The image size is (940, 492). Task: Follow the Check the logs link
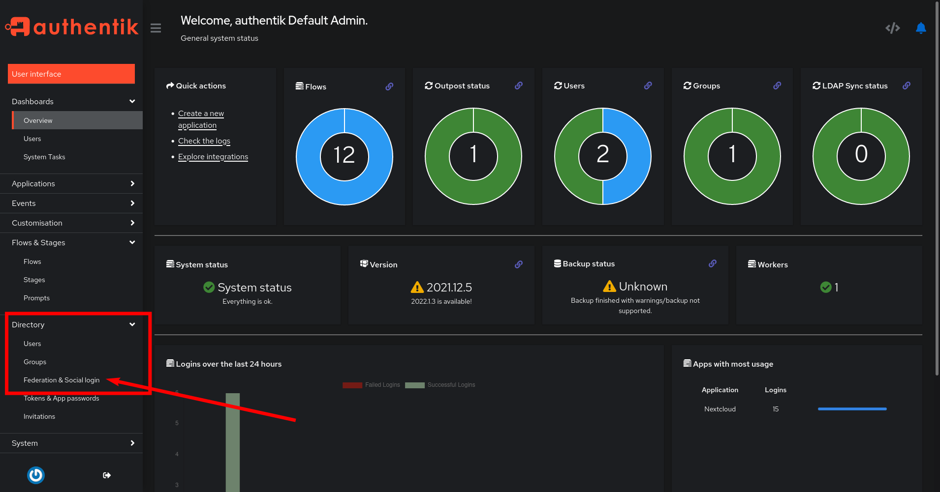[x=204, y=141]
